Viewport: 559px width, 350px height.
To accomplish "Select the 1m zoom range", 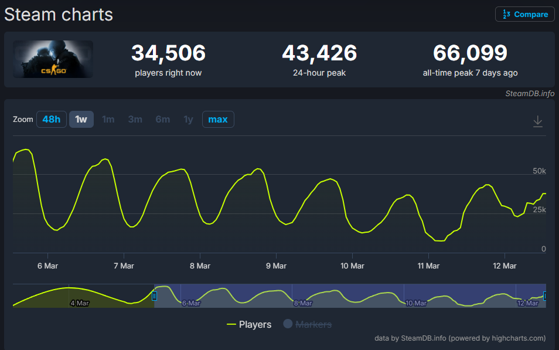I will coord(108,119).
